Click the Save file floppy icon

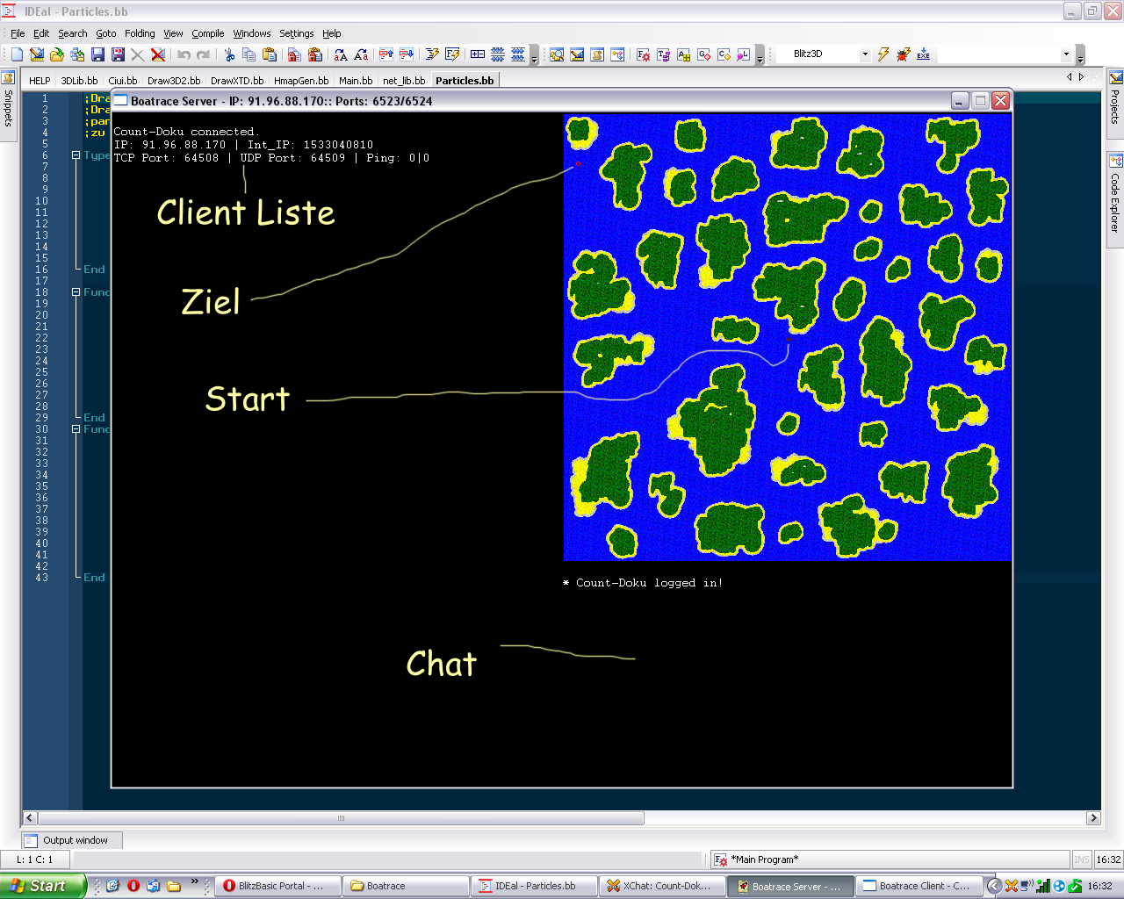coord(97,54)
